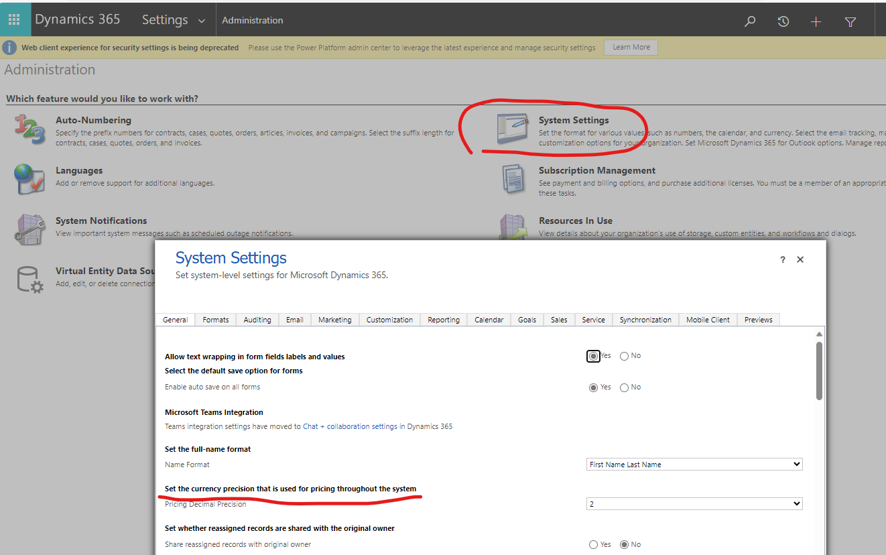Switch to the Reporting tab
The width and height of the screenshot is (886, 555).
tap(444, 320)
